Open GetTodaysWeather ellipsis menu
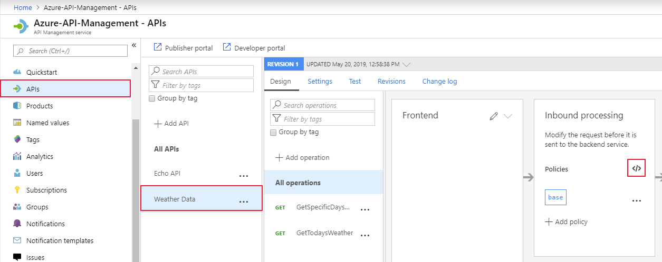This screenshot has width=662, height=262. click(365, 235)
